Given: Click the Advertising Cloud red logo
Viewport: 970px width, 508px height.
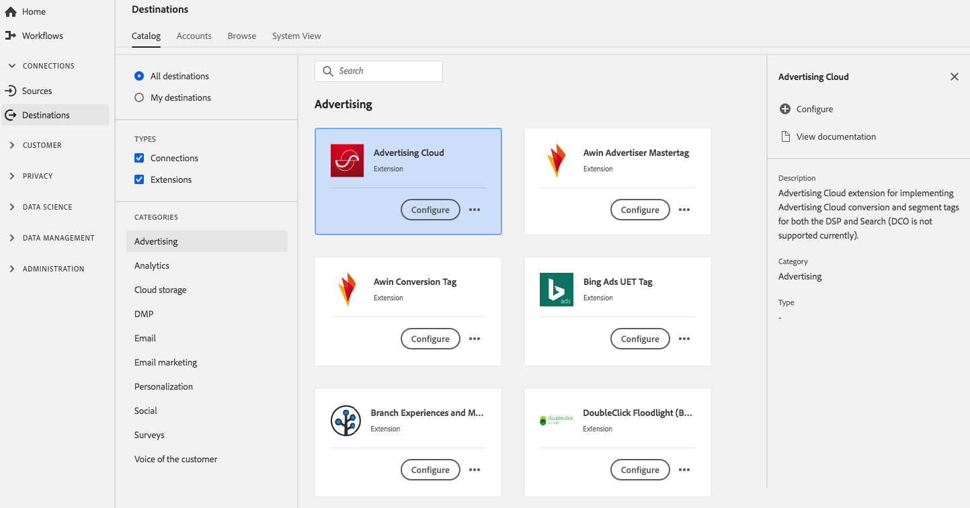Looking at the screenshot, I should (x=347, y=161).
